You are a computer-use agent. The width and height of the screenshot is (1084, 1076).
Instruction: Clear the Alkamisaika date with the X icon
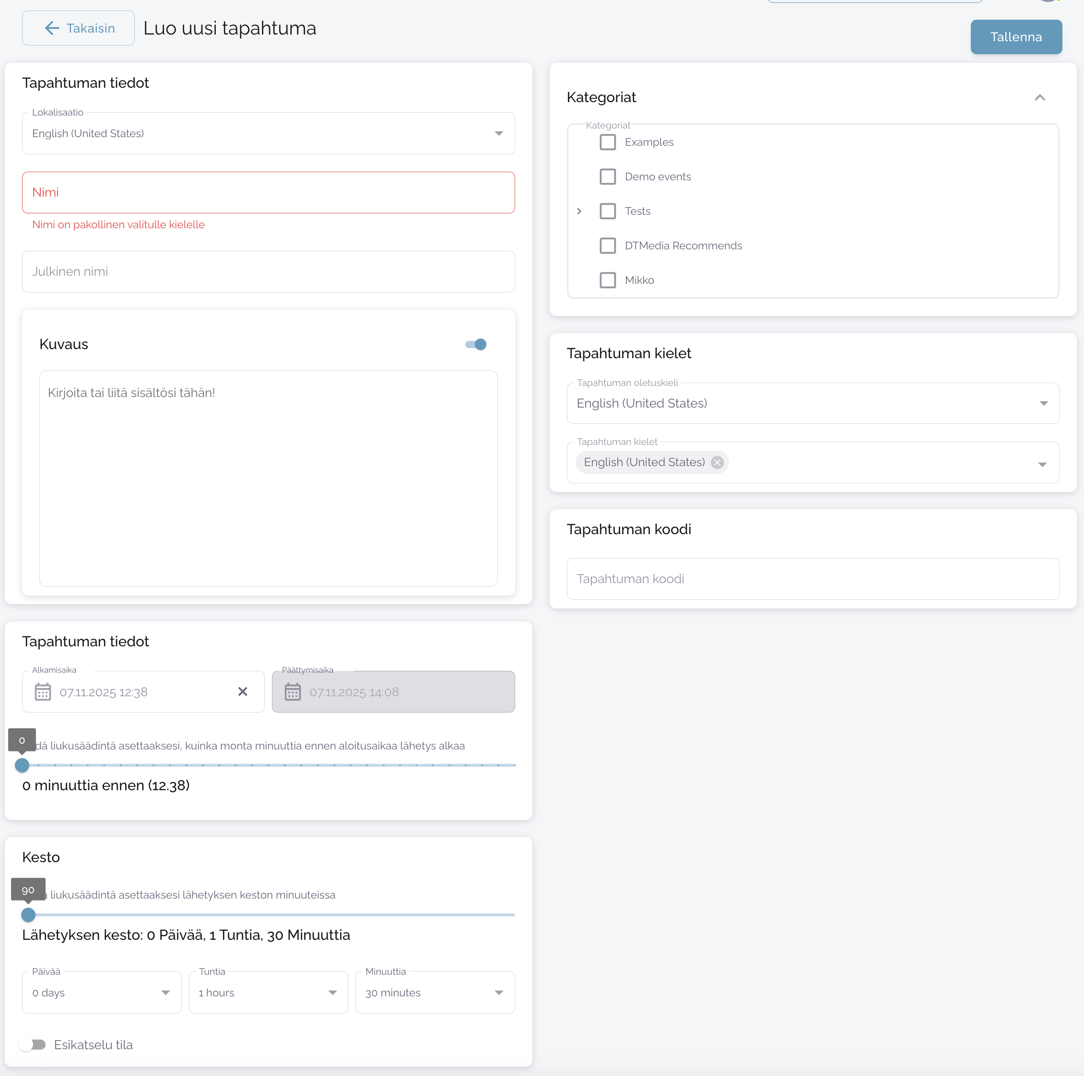click(x=242, y=692)
